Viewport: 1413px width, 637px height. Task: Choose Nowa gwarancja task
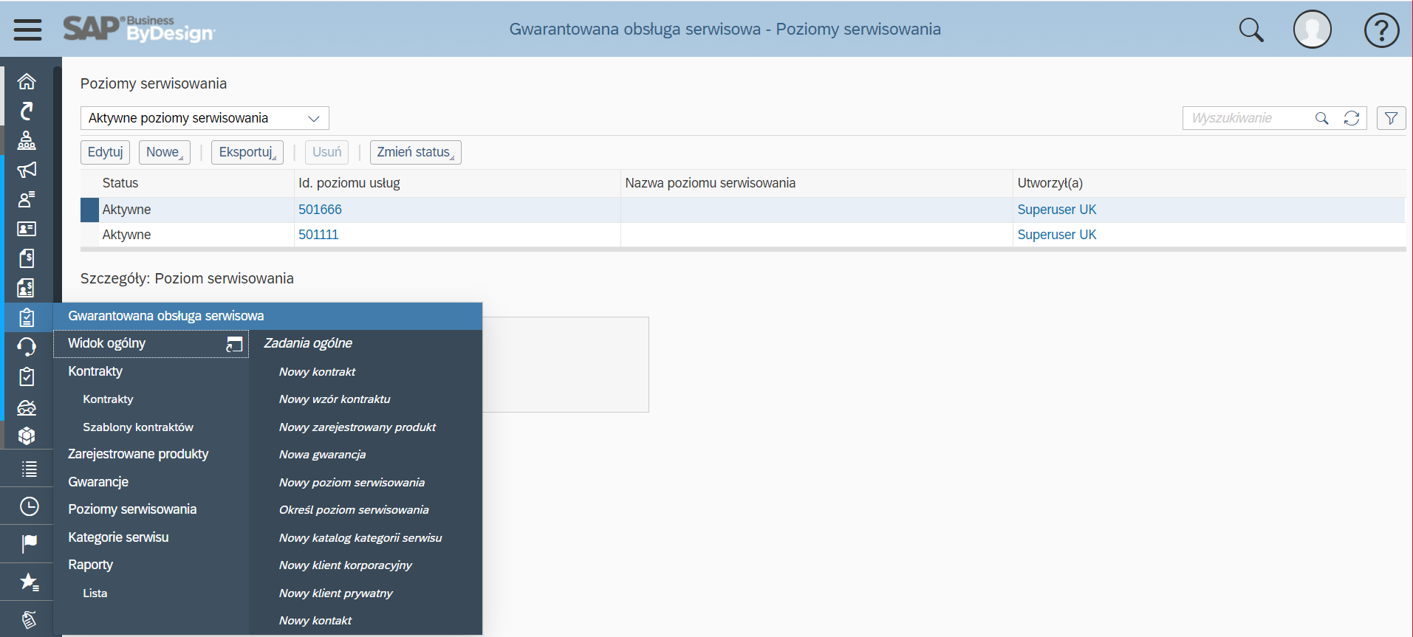(322, 455)
